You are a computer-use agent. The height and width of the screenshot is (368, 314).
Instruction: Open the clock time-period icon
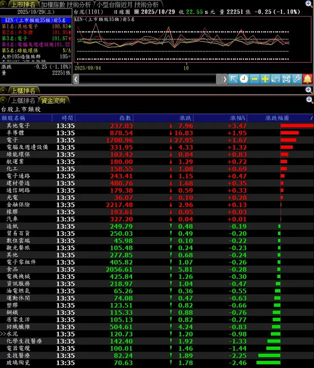tap(244, 79)
